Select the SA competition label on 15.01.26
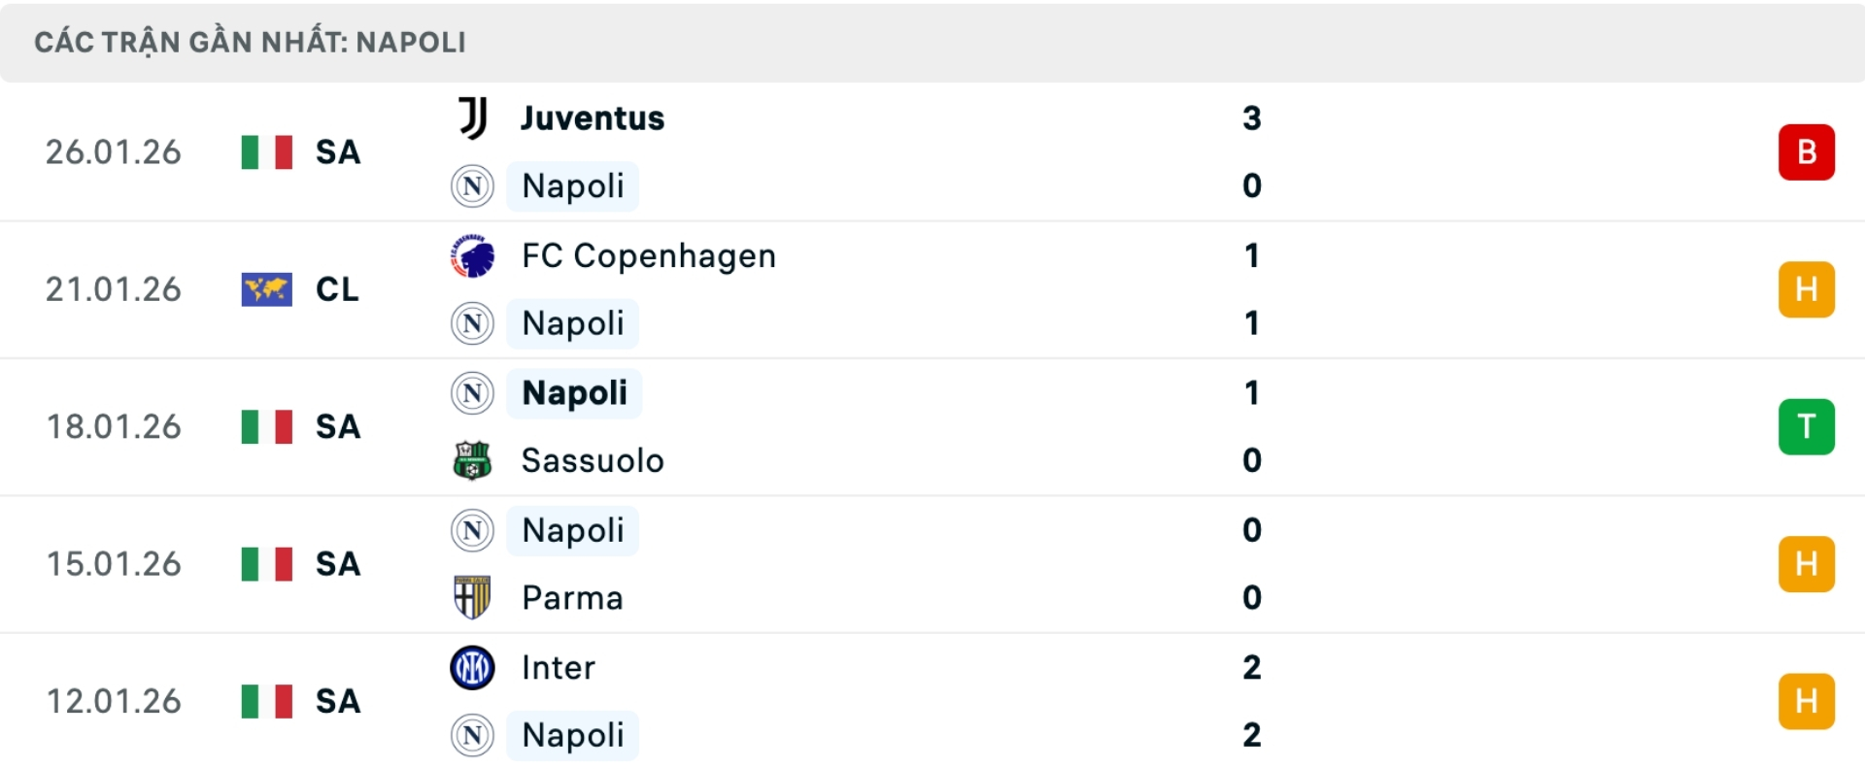Image resolution: width=1865 pixels, height=769 pixels. point(337,563)
